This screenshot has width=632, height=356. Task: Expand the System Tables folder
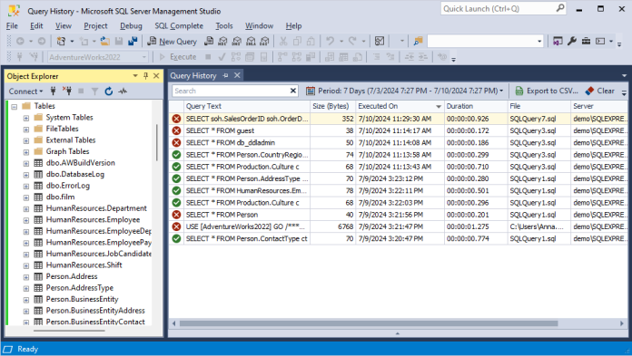(x=26, y=118)
